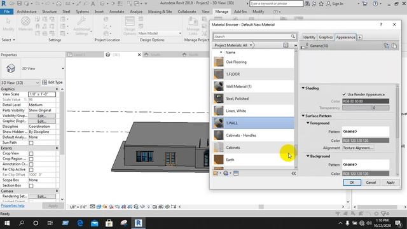The width and height of the screenshot is (407, 229).
Task: Open the material library folder icon at bottom
Action: pyautogui.click(x=216, y=173)
